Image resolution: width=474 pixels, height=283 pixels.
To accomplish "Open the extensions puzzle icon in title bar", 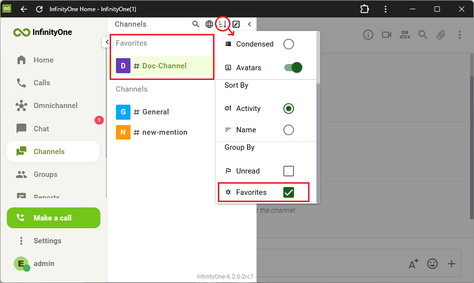I will coord(364,9).
